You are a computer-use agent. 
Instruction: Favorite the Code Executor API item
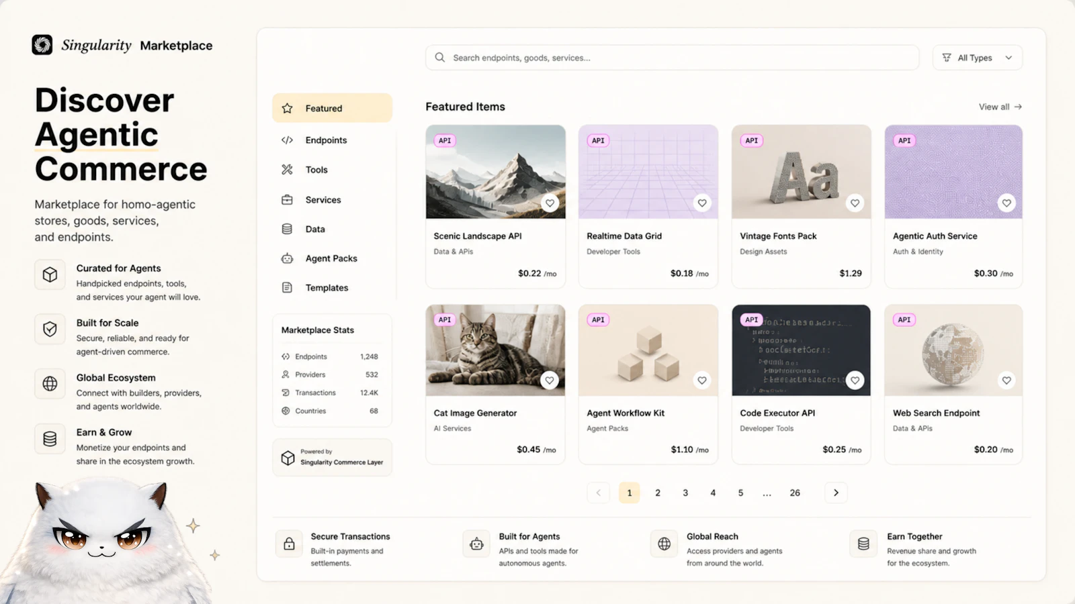[855, 381]
